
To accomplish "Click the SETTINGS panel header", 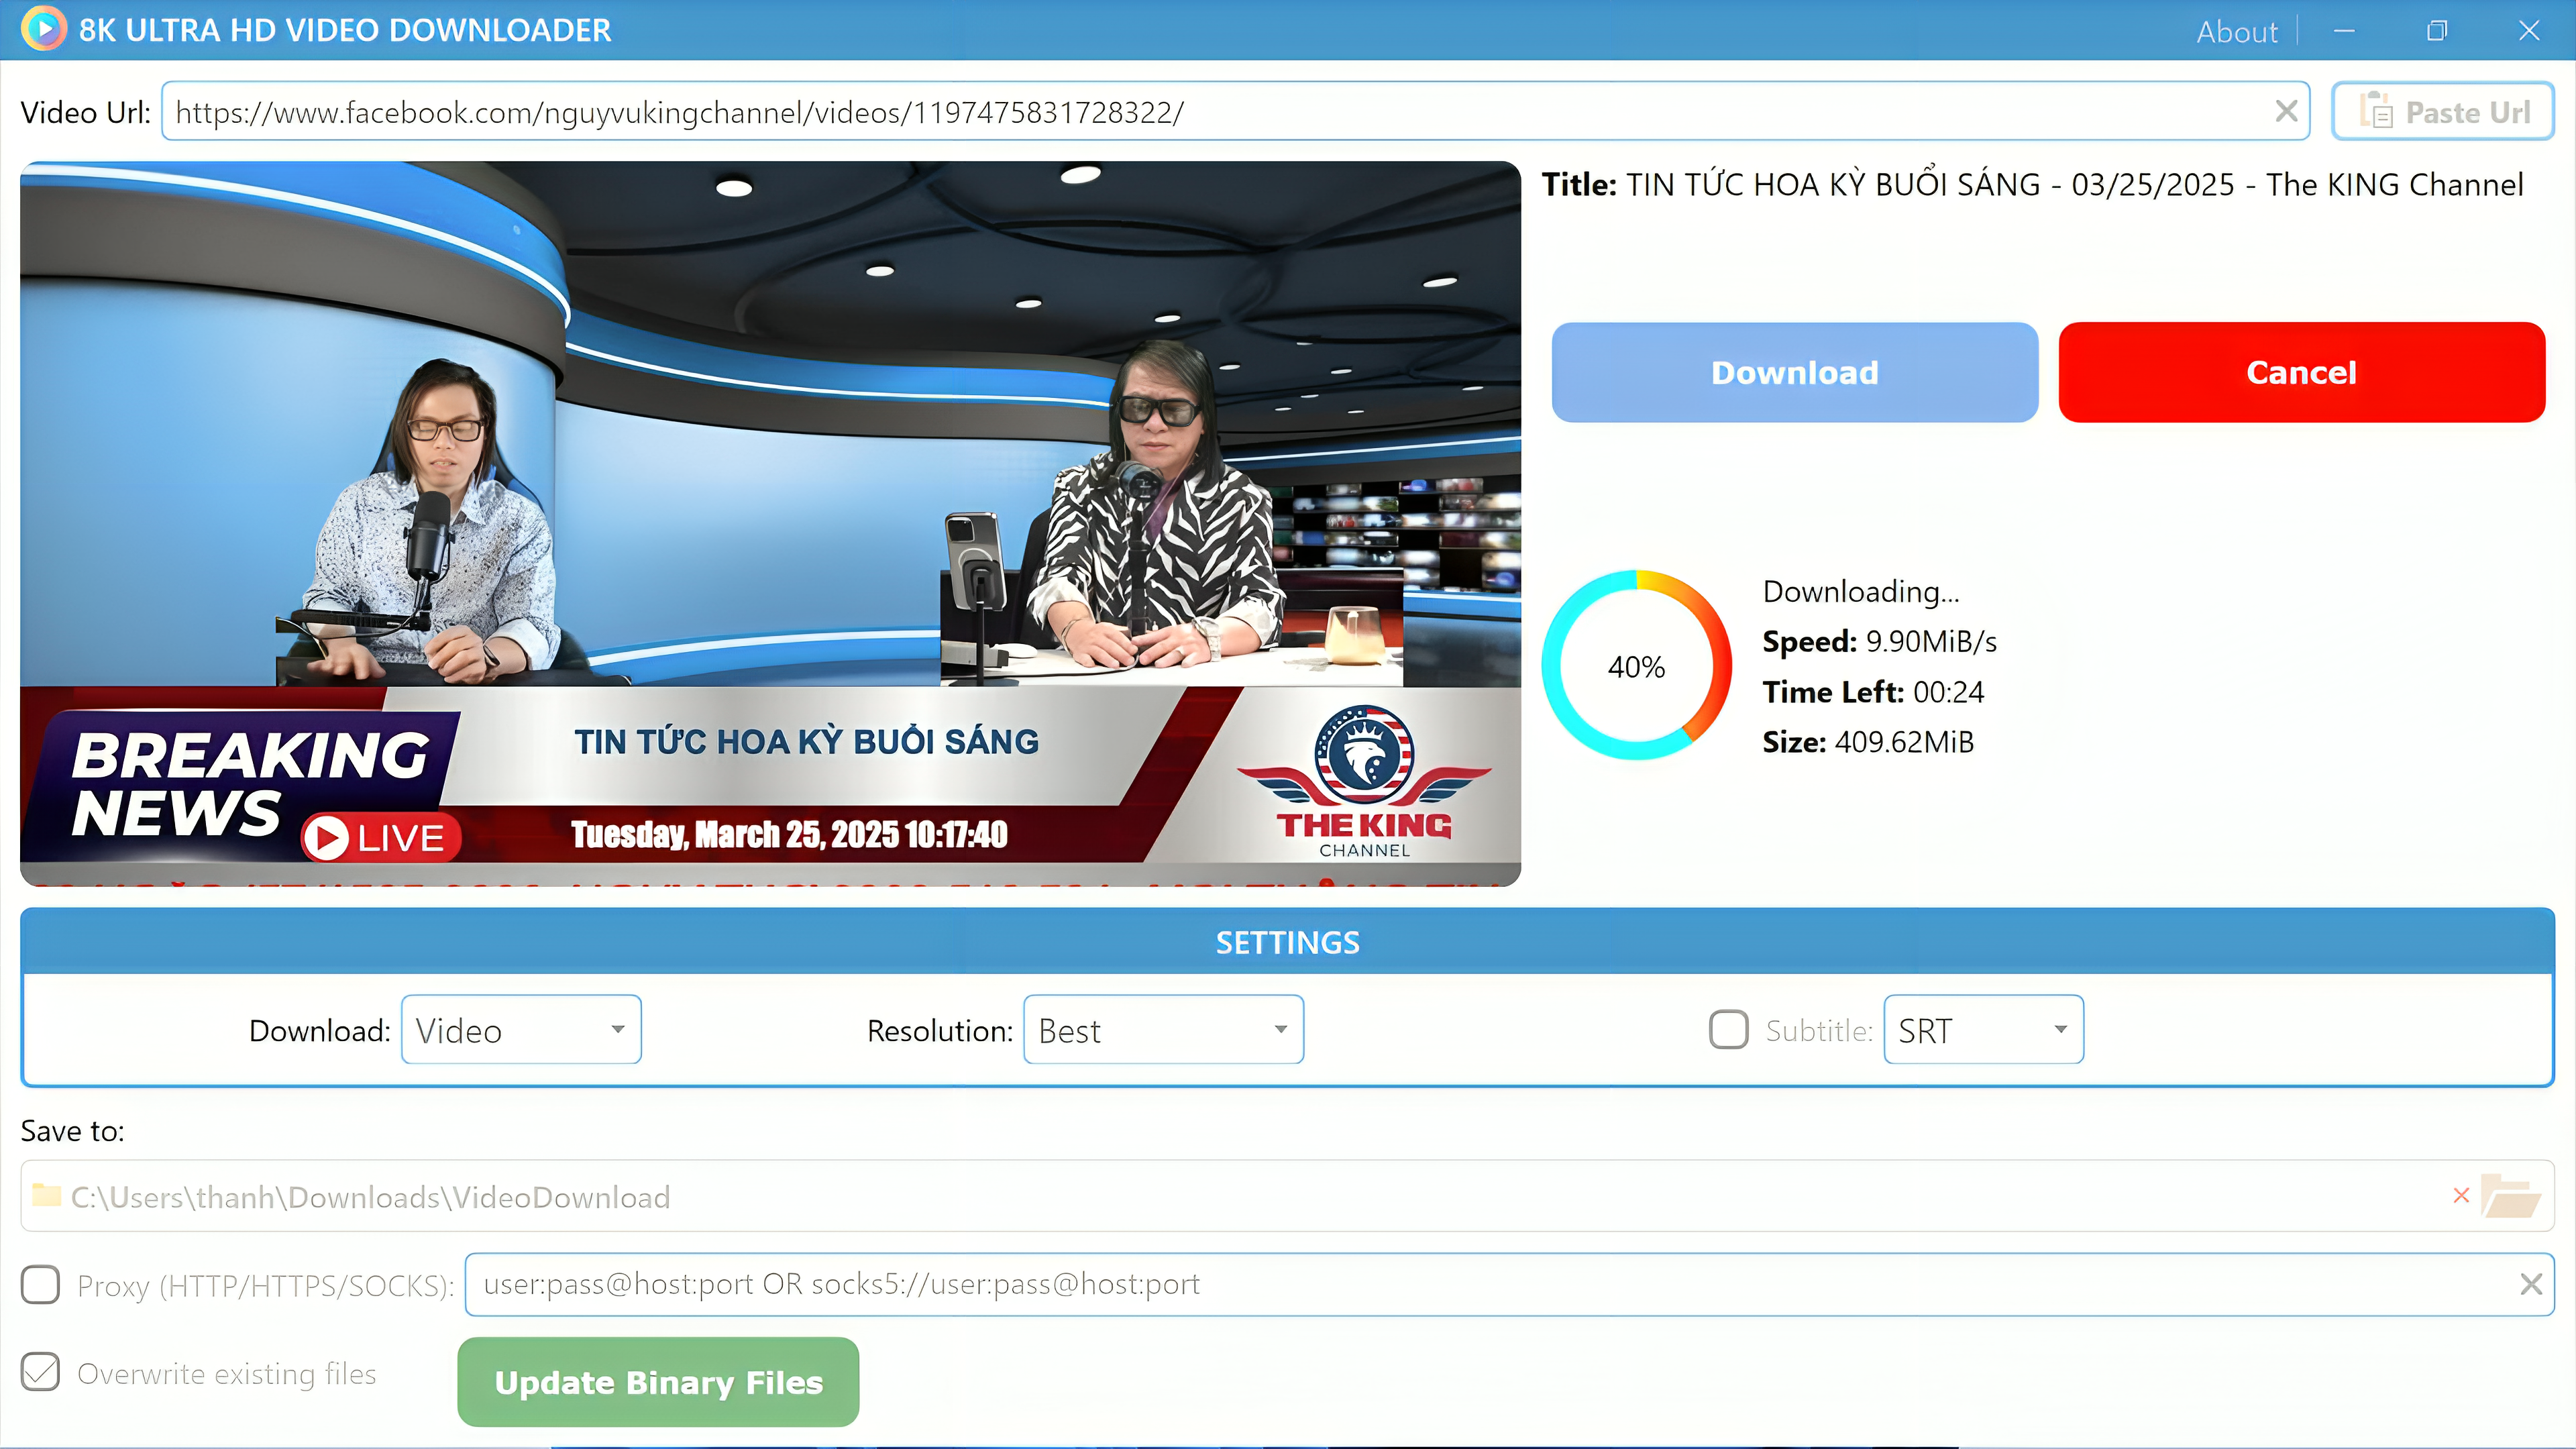I will click(x=1287, y=942).
